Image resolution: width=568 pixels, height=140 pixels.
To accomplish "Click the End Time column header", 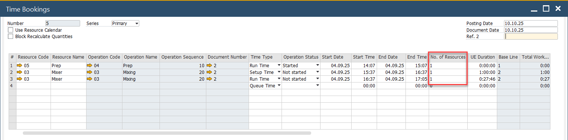I will 417,57.
